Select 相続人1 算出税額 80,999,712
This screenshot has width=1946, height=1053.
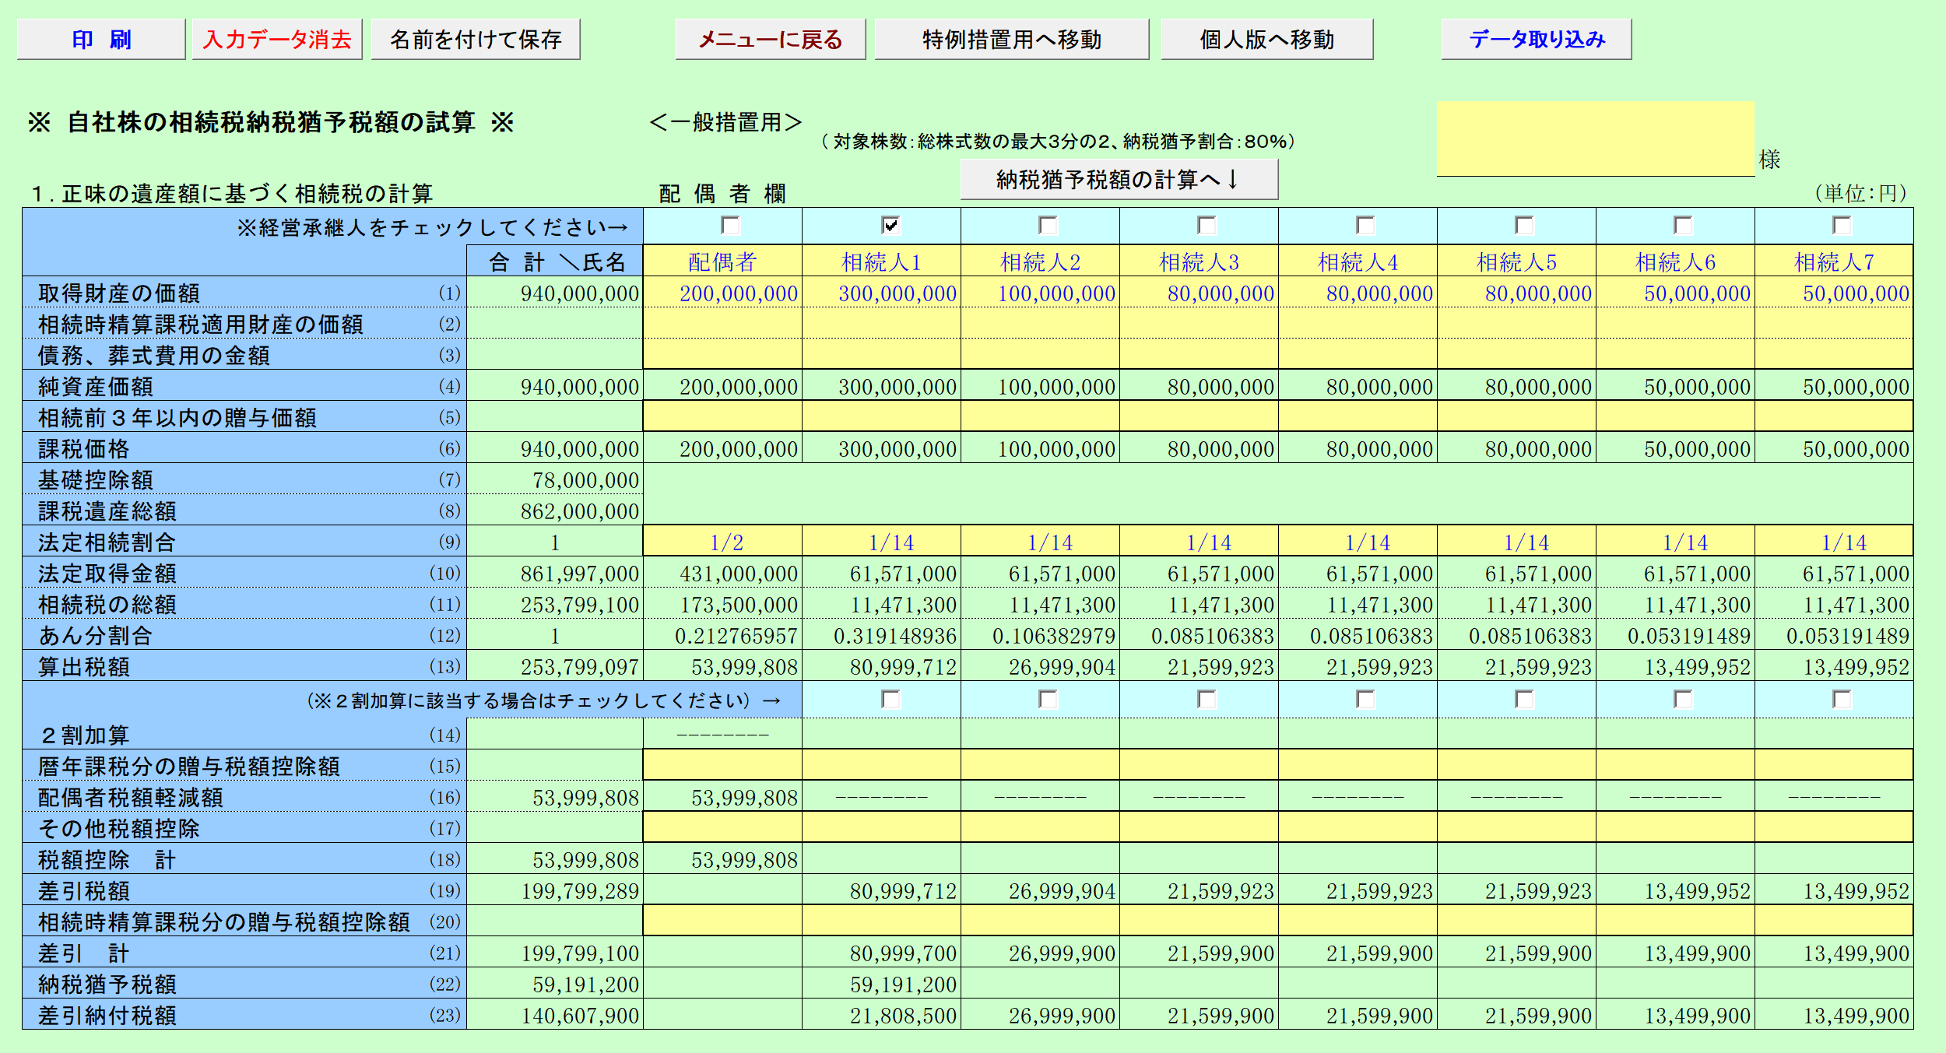(x=881, y=666)
